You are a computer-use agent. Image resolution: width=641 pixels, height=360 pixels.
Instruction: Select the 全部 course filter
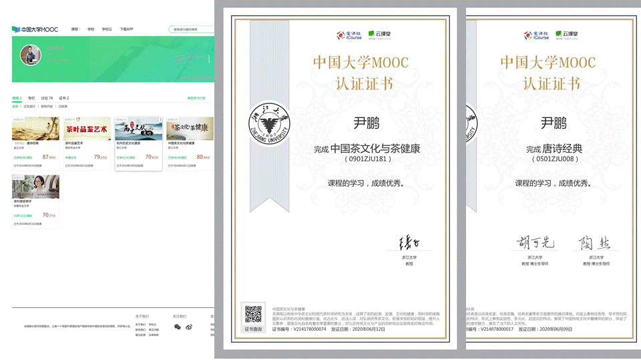[15, 106]
